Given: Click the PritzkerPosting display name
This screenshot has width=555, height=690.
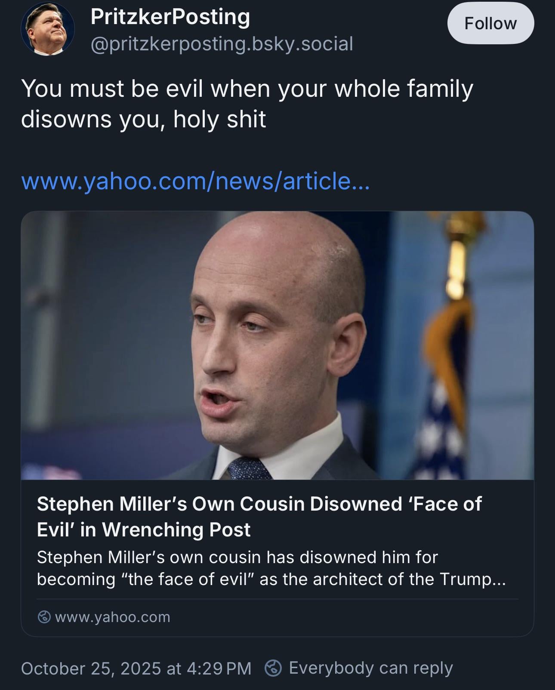Looking at the screenshot, I should tap(170, 17).
